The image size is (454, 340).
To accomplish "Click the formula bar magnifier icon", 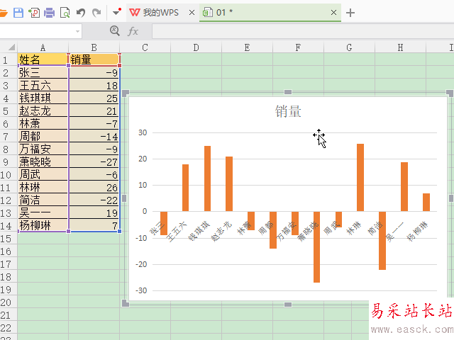I will coord(115,30).
